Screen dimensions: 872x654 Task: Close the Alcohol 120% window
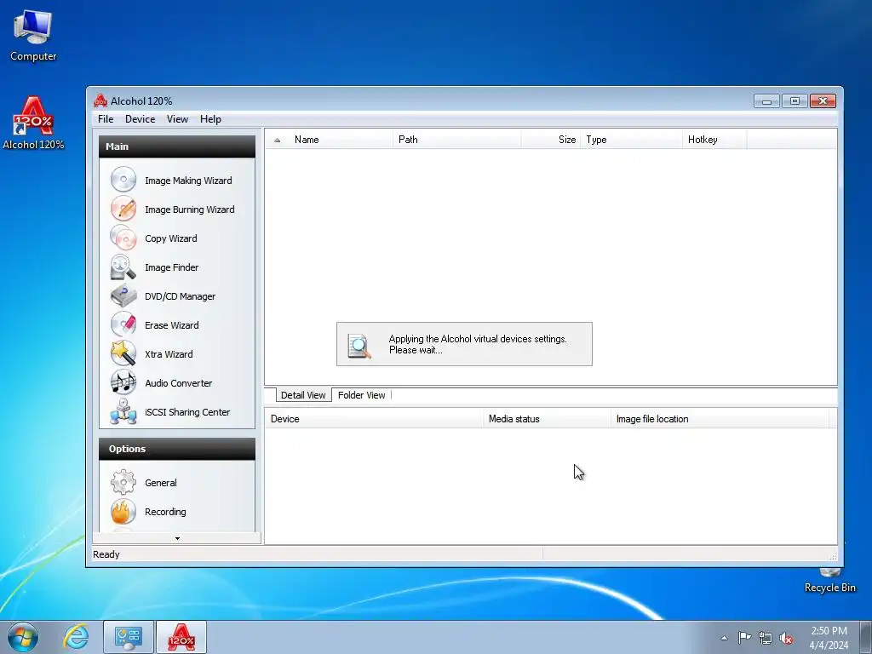(x=823, y=100)
